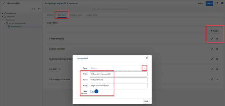Click the Ledige stillinger row text

[x=57, y=49]
